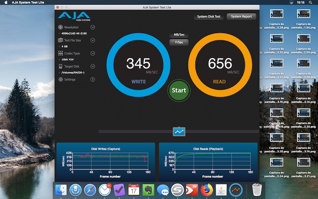Expand the Resolution dropdown arrow
The image size is (318, 199).
(x=93, y=27)
